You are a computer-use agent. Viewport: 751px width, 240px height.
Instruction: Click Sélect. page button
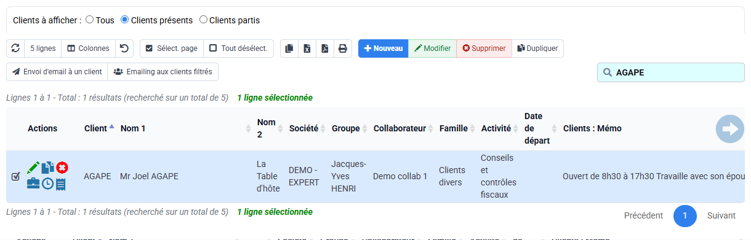click(x=171, y=48)
